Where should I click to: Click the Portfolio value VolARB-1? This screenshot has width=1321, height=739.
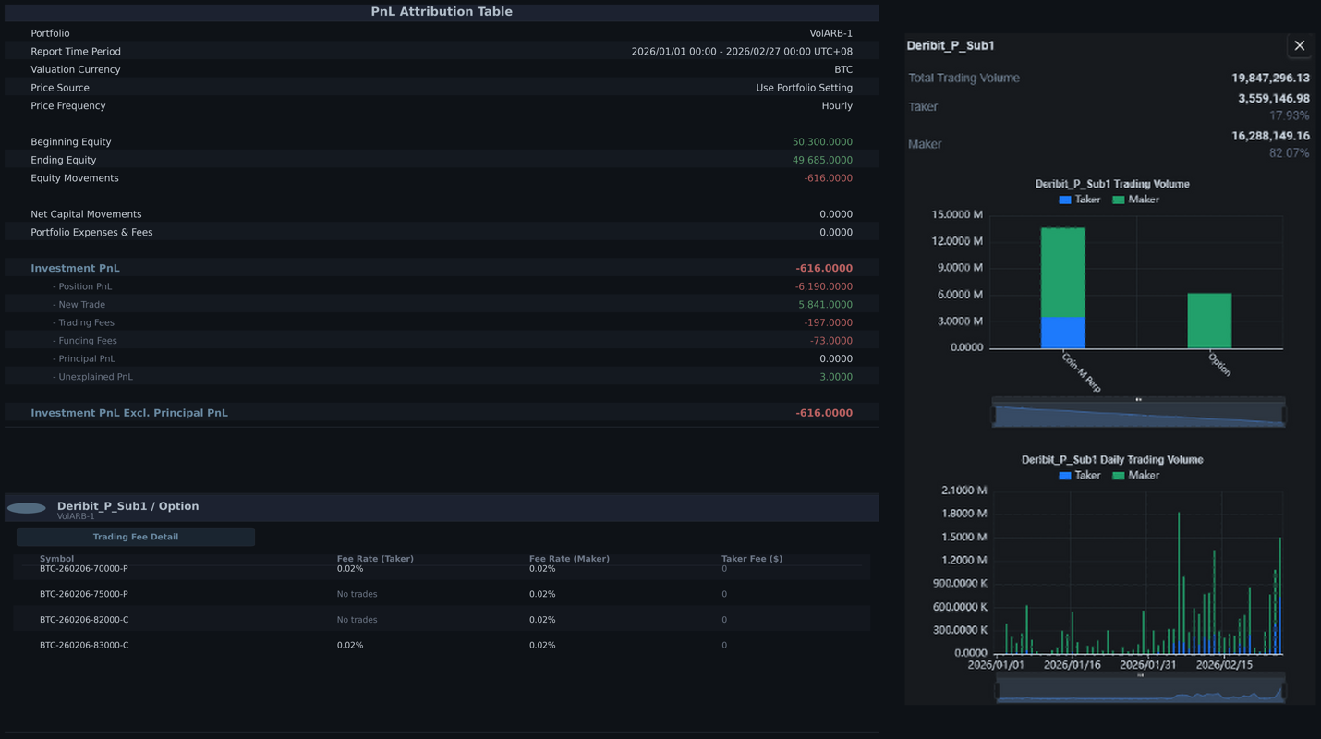point(831,33)
